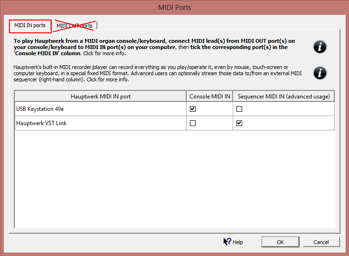Screen dimensions: 349x256
Task: Select the Hauptwerk VST Link row name
Action: point(41,123)
